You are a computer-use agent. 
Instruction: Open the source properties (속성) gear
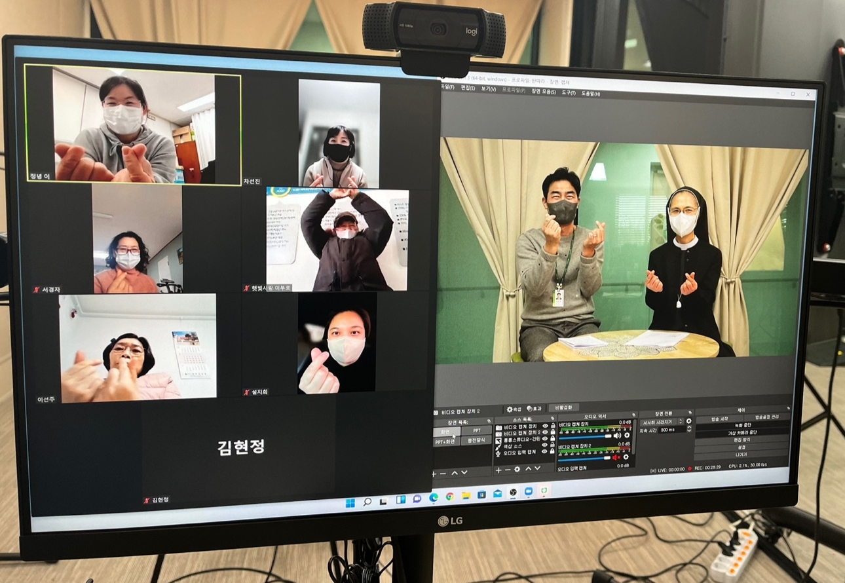(x=514, y=409)
